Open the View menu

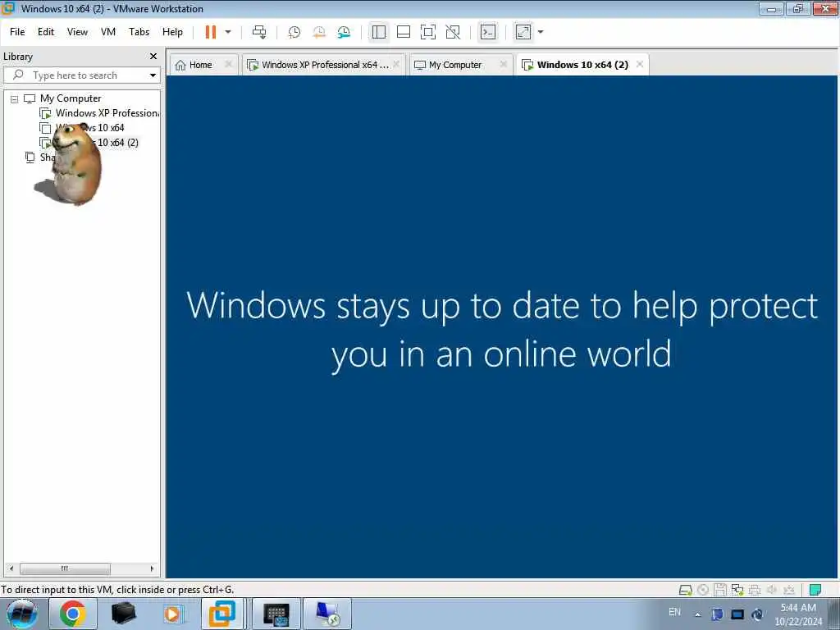pyautogui.click(x=77, y=32)
